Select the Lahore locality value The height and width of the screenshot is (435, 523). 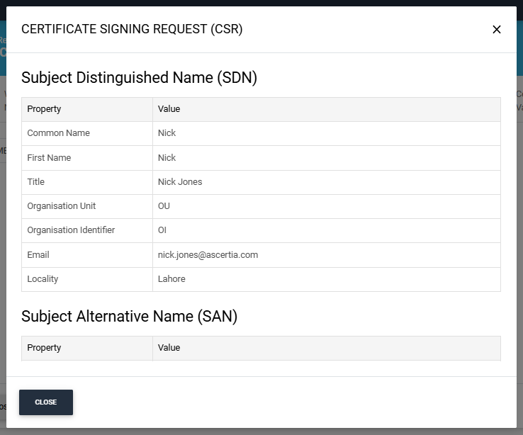coord(171,279)
